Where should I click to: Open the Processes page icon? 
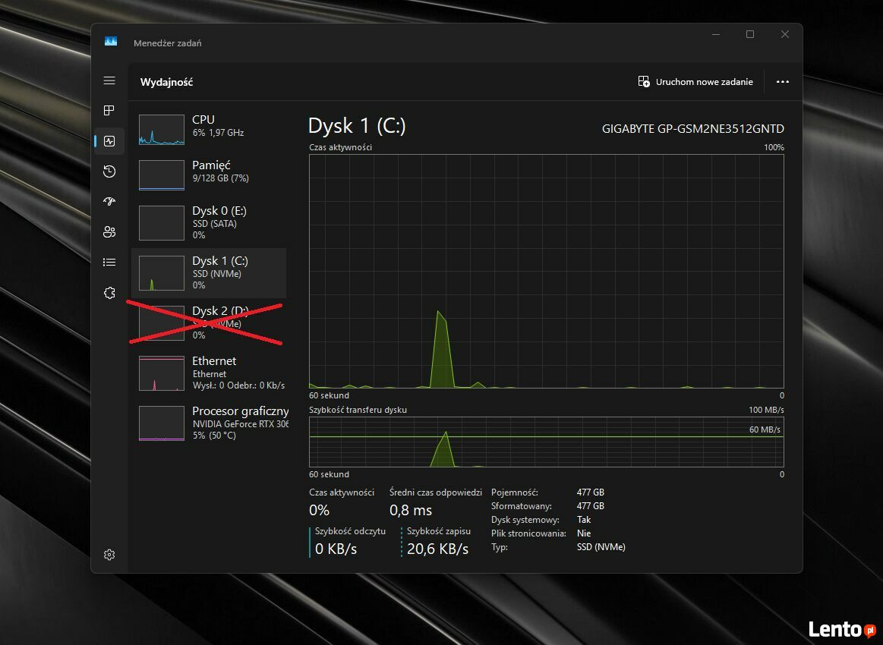(x=109, y=111)
